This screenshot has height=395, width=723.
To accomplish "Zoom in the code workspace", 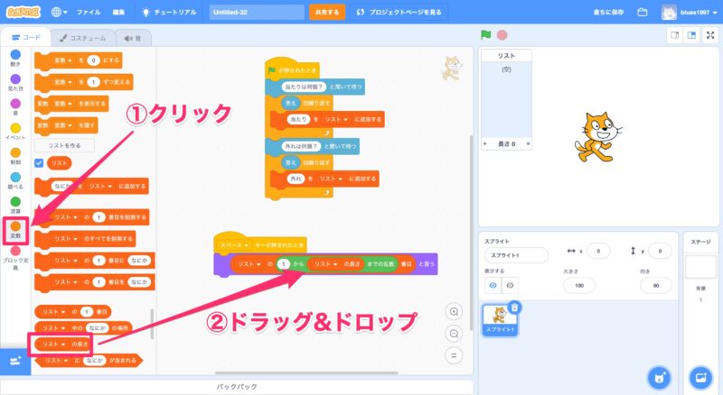I will (x=455, y=311).
